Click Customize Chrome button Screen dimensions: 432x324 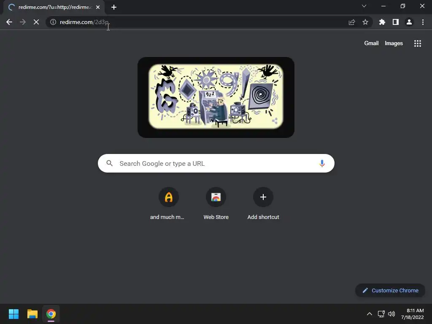pyautogui.click(x=390, y=290)
